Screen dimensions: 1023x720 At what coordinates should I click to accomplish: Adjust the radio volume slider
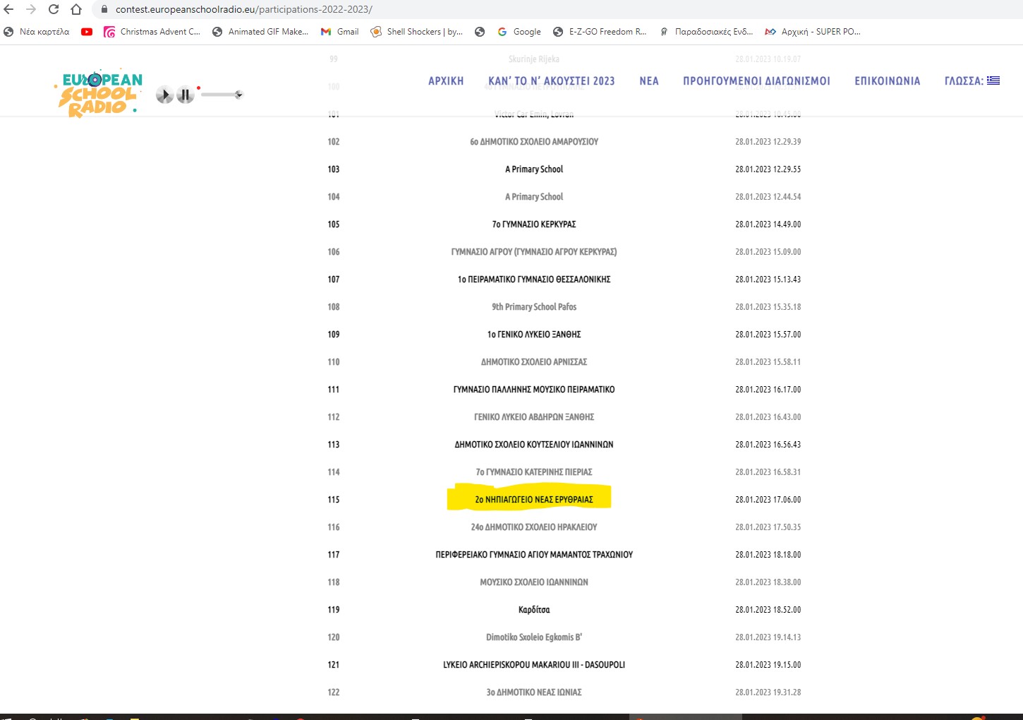tap(222, 95)
